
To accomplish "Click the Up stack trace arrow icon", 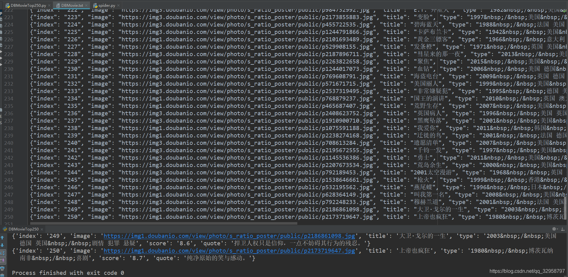I will tap(2, 238).
